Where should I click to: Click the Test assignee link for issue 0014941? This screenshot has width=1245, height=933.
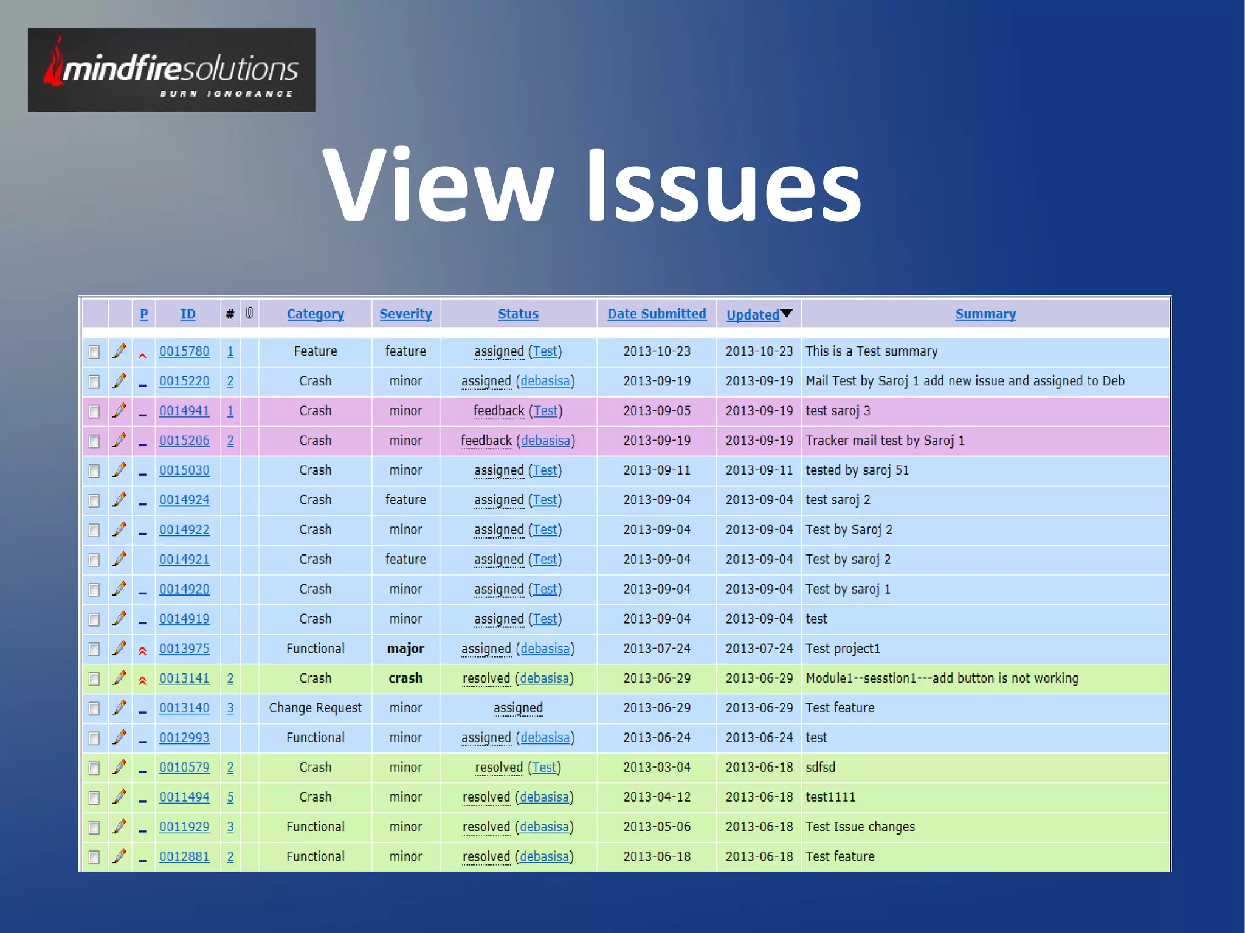[546, 411]
